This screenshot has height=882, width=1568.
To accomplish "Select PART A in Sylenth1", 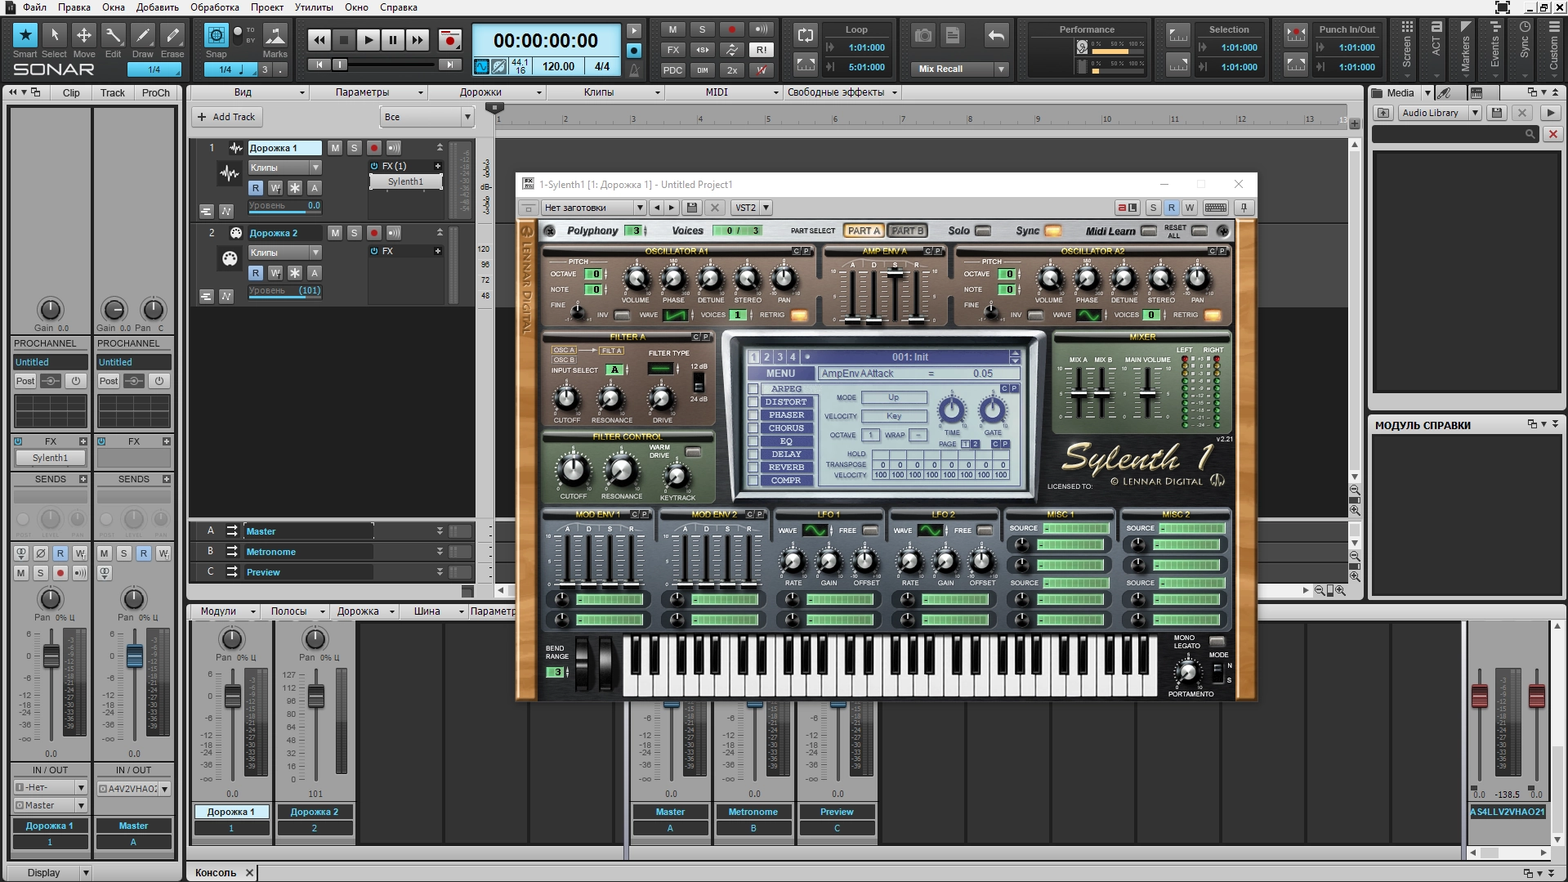I will click(x=864, y=231).
